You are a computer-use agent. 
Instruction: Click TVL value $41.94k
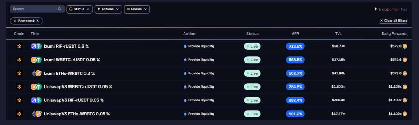pos(338,73)
